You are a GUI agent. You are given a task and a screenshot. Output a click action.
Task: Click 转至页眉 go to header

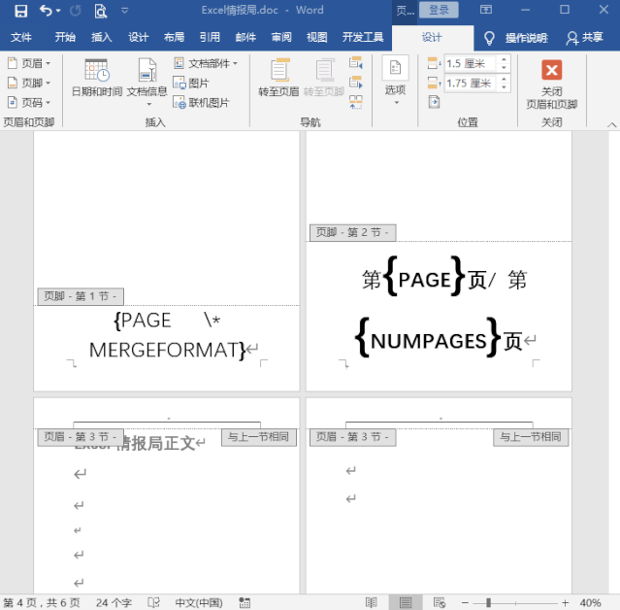click(278, 78)
